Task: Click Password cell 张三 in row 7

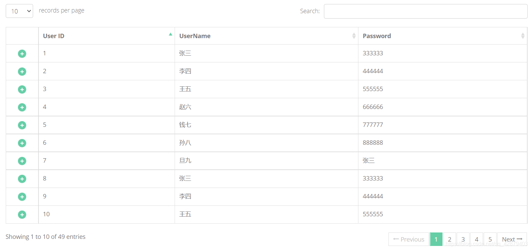Action: coord(442,161)
